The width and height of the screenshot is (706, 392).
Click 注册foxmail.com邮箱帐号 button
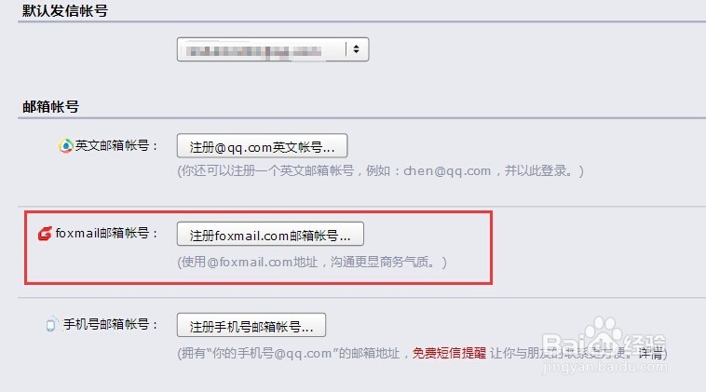point(270,234)
